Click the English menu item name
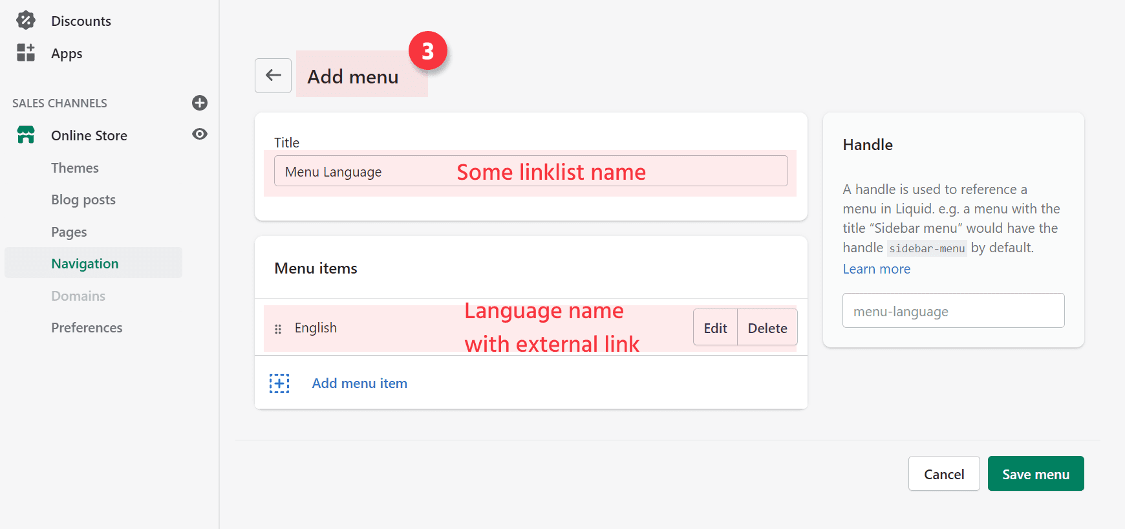This screenshot has width=1125, height=529. click(x=316, y=328)
